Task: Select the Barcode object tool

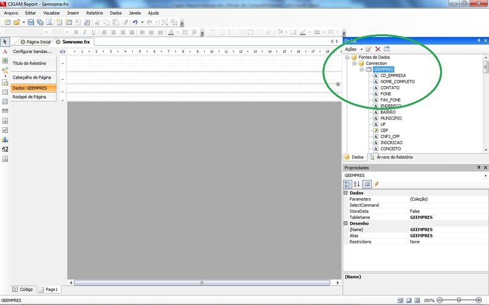Action: pyautogui.click(x=5, y=111)
